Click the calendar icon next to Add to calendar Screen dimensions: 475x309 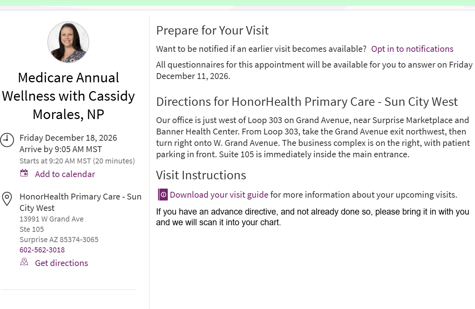(24, 173)
